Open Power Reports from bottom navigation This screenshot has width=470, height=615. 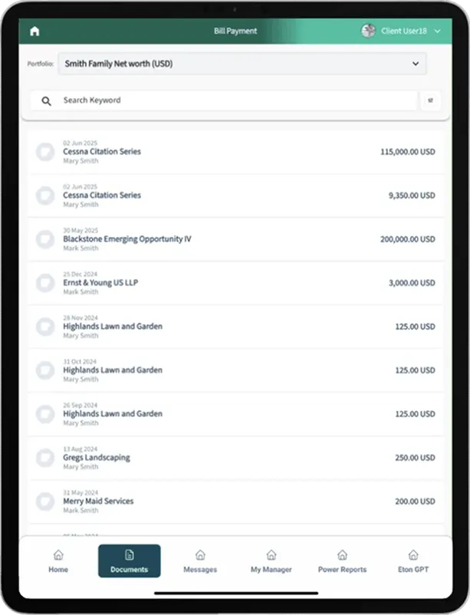(342, 561)
